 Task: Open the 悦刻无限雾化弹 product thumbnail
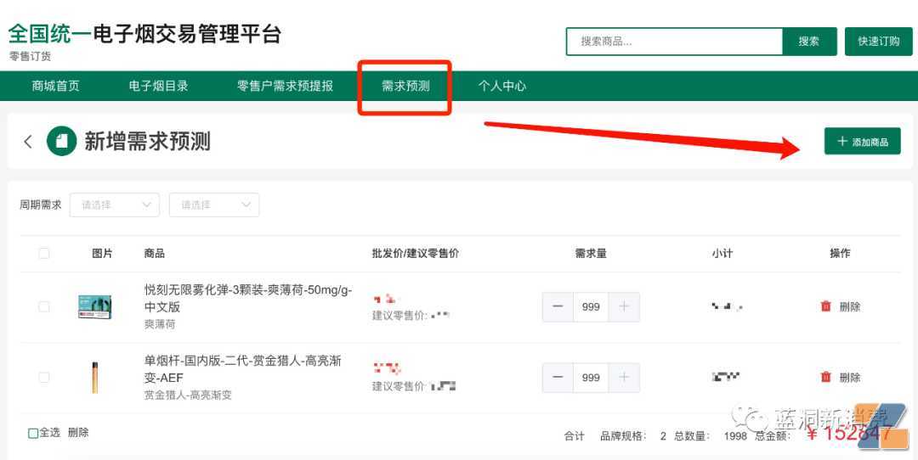tap(95, 307)
